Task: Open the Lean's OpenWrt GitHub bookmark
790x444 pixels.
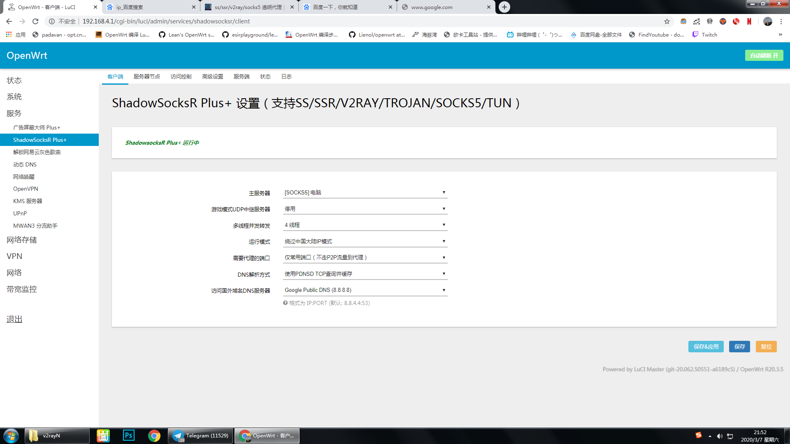Action: [x=186, y=35]
